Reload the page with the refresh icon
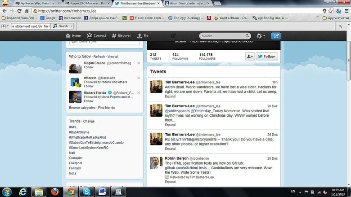The height and width of the screenshot is (197, 351). (x=19, y=11)
